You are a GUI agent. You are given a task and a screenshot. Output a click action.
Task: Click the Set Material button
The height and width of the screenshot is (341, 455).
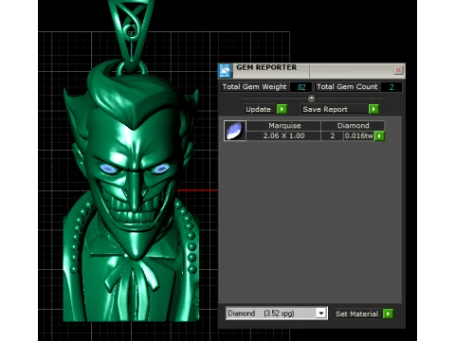[358, 314]
